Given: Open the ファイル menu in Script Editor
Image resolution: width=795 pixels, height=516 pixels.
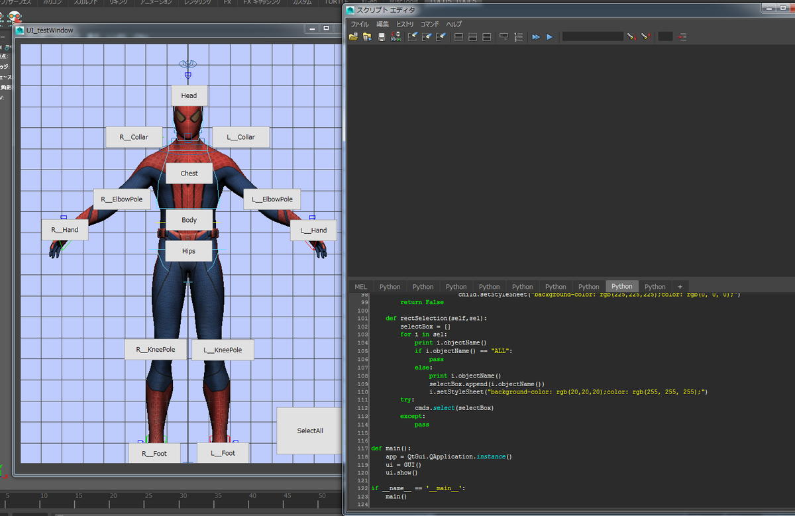Looking at the screenshot, I should [359, 24].
